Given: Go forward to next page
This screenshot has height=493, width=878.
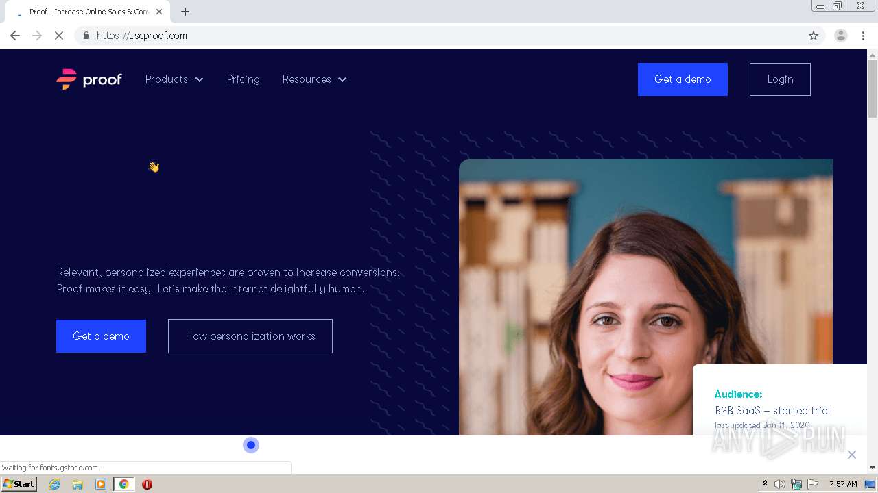Looking at the screenshot, I should (x=37, y=36).
